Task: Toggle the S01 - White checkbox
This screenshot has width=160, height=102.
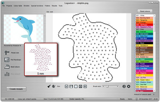Action: click(135, 16)
